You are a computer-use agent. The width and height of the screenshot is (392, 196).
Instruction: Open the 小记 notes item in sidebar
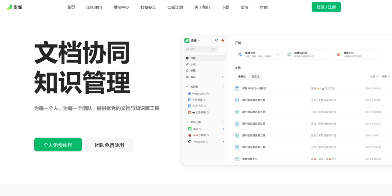click(x=193, y=64)
